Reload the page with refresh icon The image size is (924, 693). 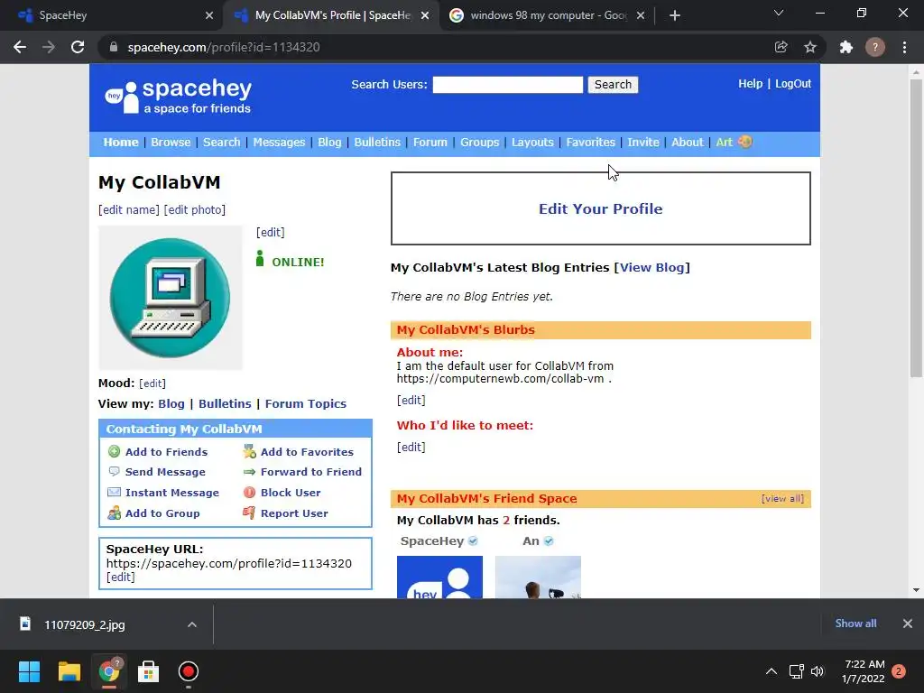[78, 47]
